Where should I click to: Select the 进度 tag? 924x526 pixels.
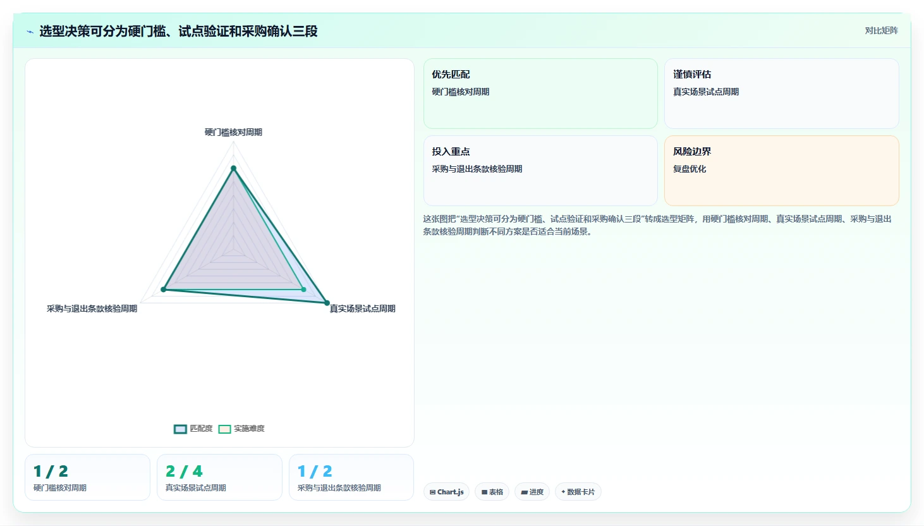532,492
